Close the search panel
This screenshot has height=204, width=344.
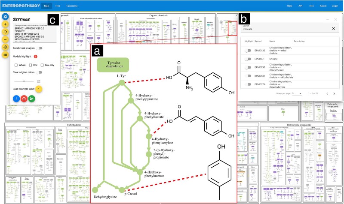point(335,19)
